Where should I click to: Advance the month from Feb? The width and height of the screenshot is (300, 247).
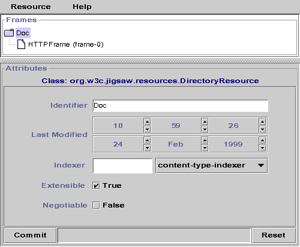[x=205, y=141]
